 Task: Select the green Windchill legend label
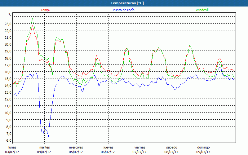click(x=202, y=10)
